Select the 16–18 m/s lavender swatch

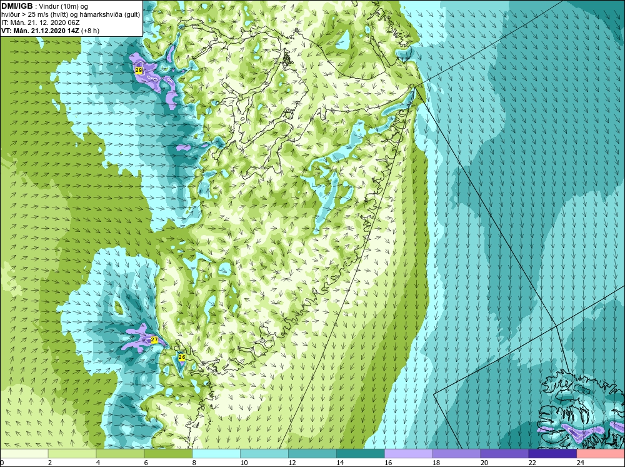(x=409, y=454)
